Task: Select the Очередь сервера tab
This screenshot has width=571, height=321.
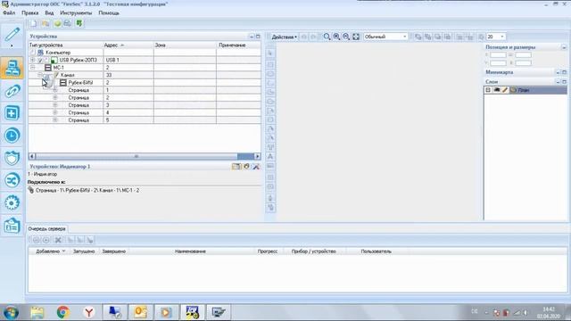Action: point(46,229)
